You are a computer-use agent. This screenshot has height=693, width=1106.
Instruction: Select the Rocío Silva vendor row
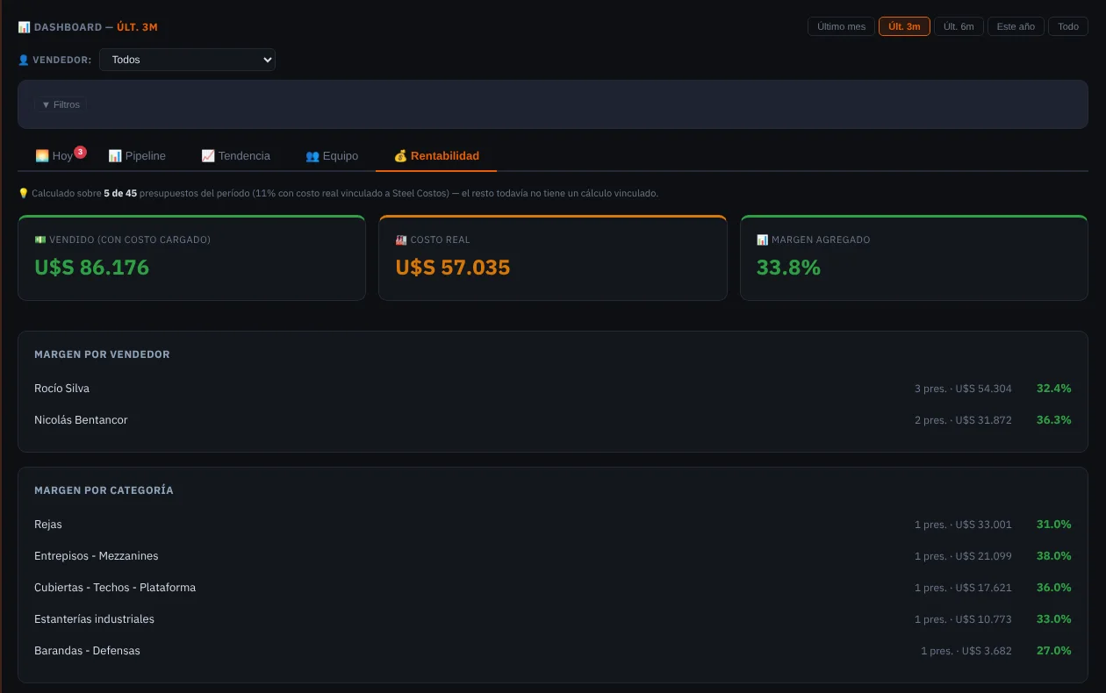[x=553, y=388]
